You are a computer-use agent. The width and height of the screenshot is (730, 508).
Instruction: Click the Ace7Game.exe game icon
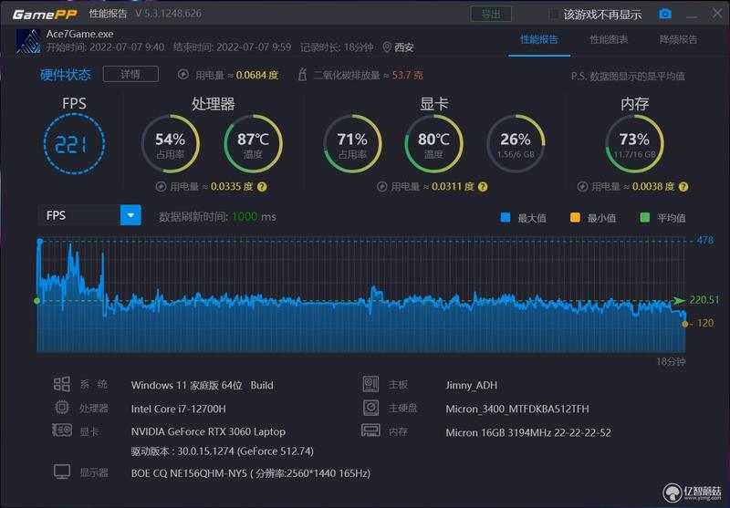(x=28, y=41)
